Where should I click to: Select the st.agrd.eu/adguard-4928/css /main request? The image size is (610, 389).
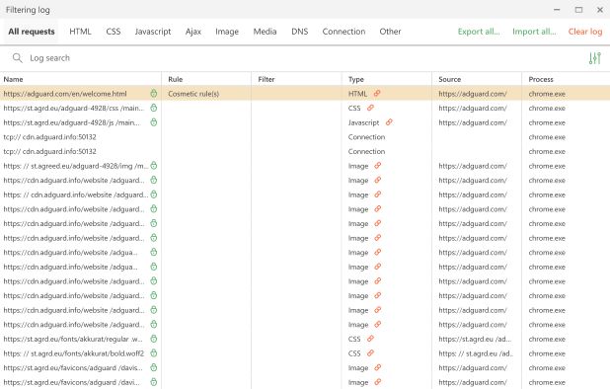point(73,109)
